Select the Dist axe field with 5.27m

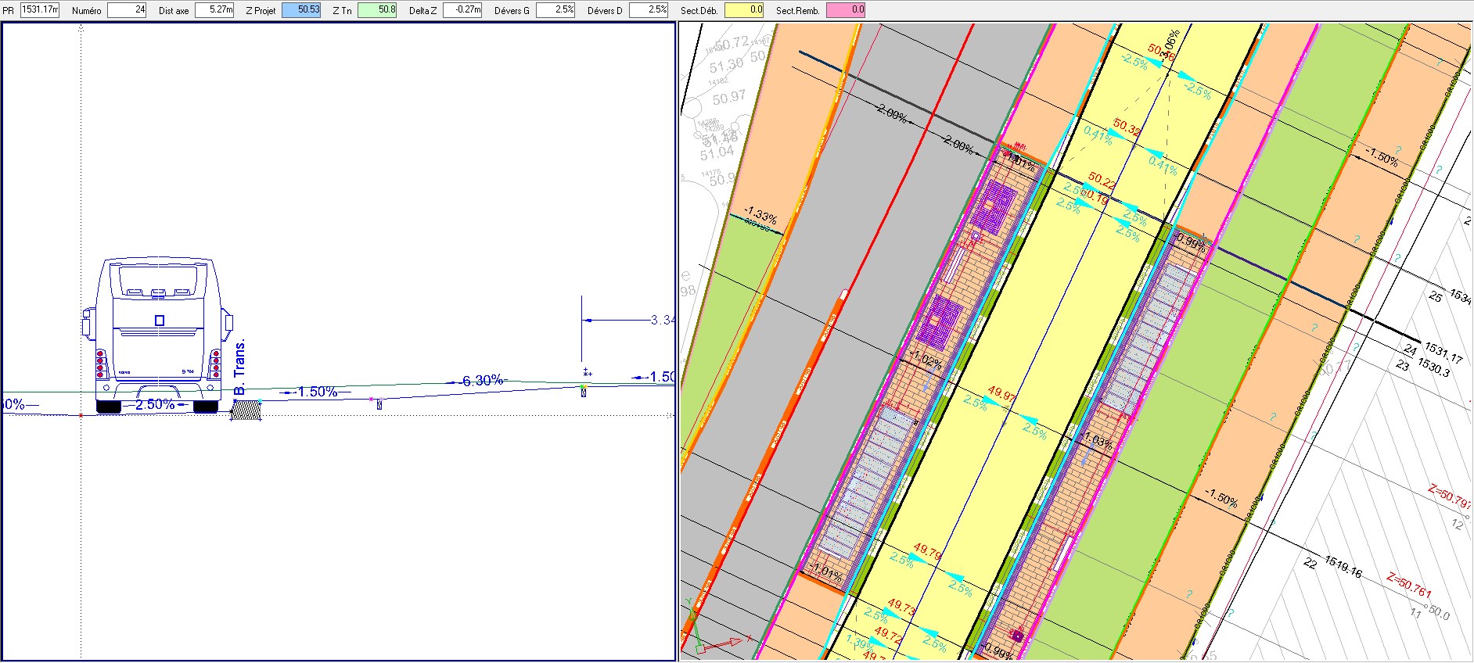click(x=214, y=10)
